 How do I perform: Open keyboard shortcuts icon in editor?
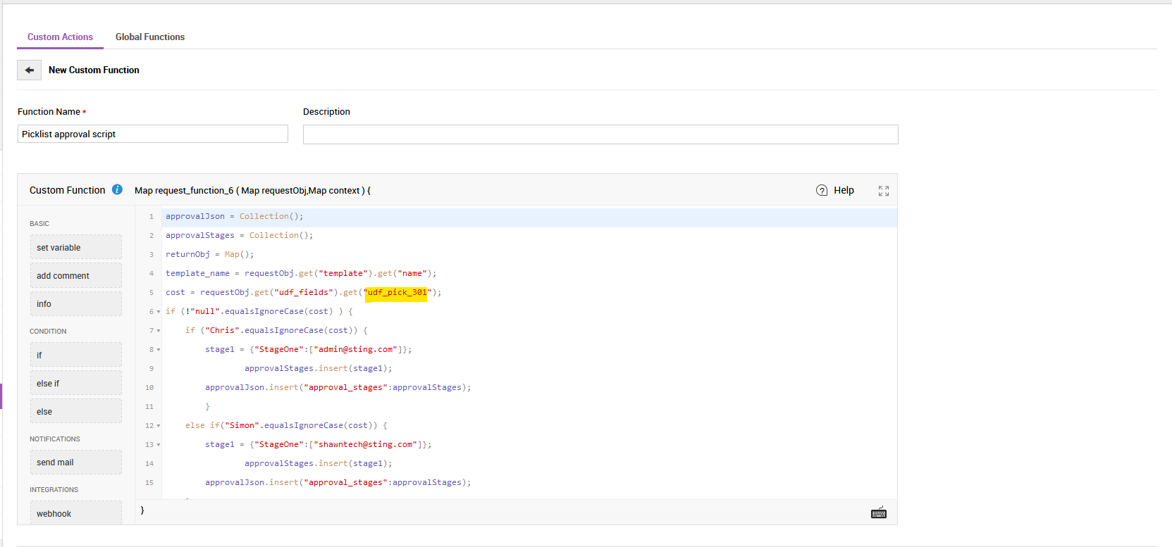pyautogui.click(x=878, y=513)
